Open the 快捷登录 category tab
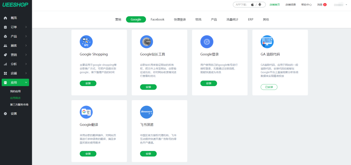351x165 pixels. (180, 19)
